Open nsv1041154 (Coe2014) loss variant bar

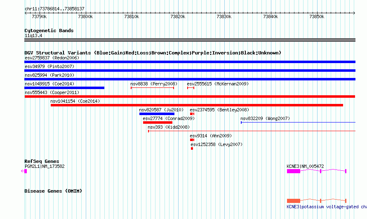point(197,105)
